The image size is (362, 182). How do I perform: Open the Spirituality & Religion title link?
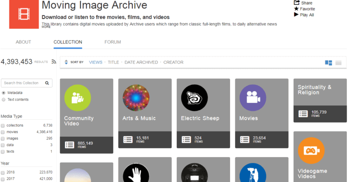(x=314, y=90)
